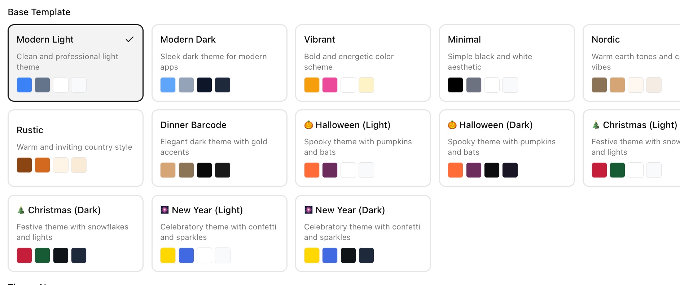Select the Modern Dark template
The width and height of the screenshot is (680, 285).
pos(219,63)
